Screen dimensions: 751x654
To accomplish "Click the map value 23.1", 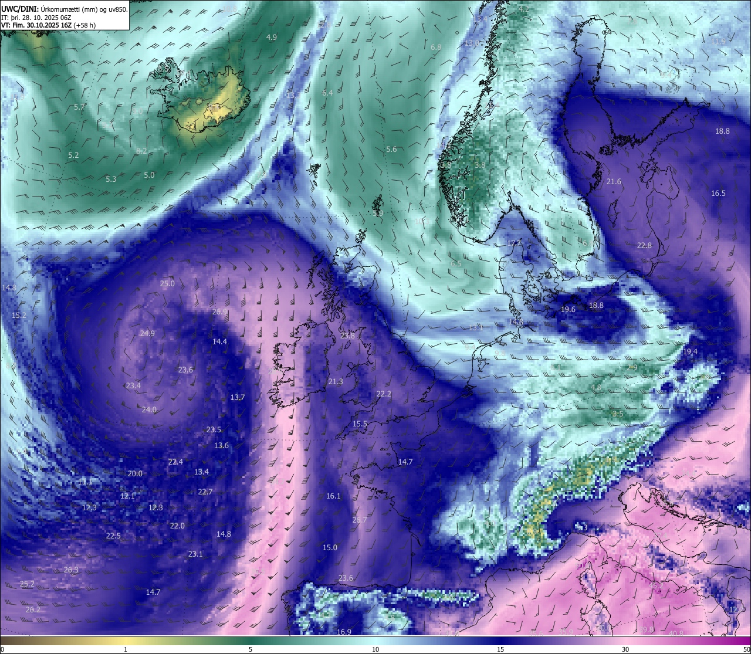I will pyautogui.click(x=195, y=554).
